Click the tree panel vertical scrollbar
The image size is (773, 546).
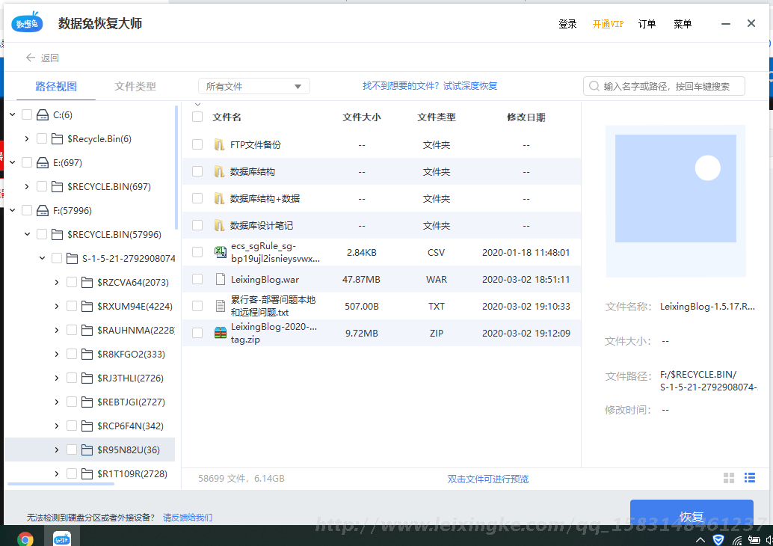click(176, 168)
